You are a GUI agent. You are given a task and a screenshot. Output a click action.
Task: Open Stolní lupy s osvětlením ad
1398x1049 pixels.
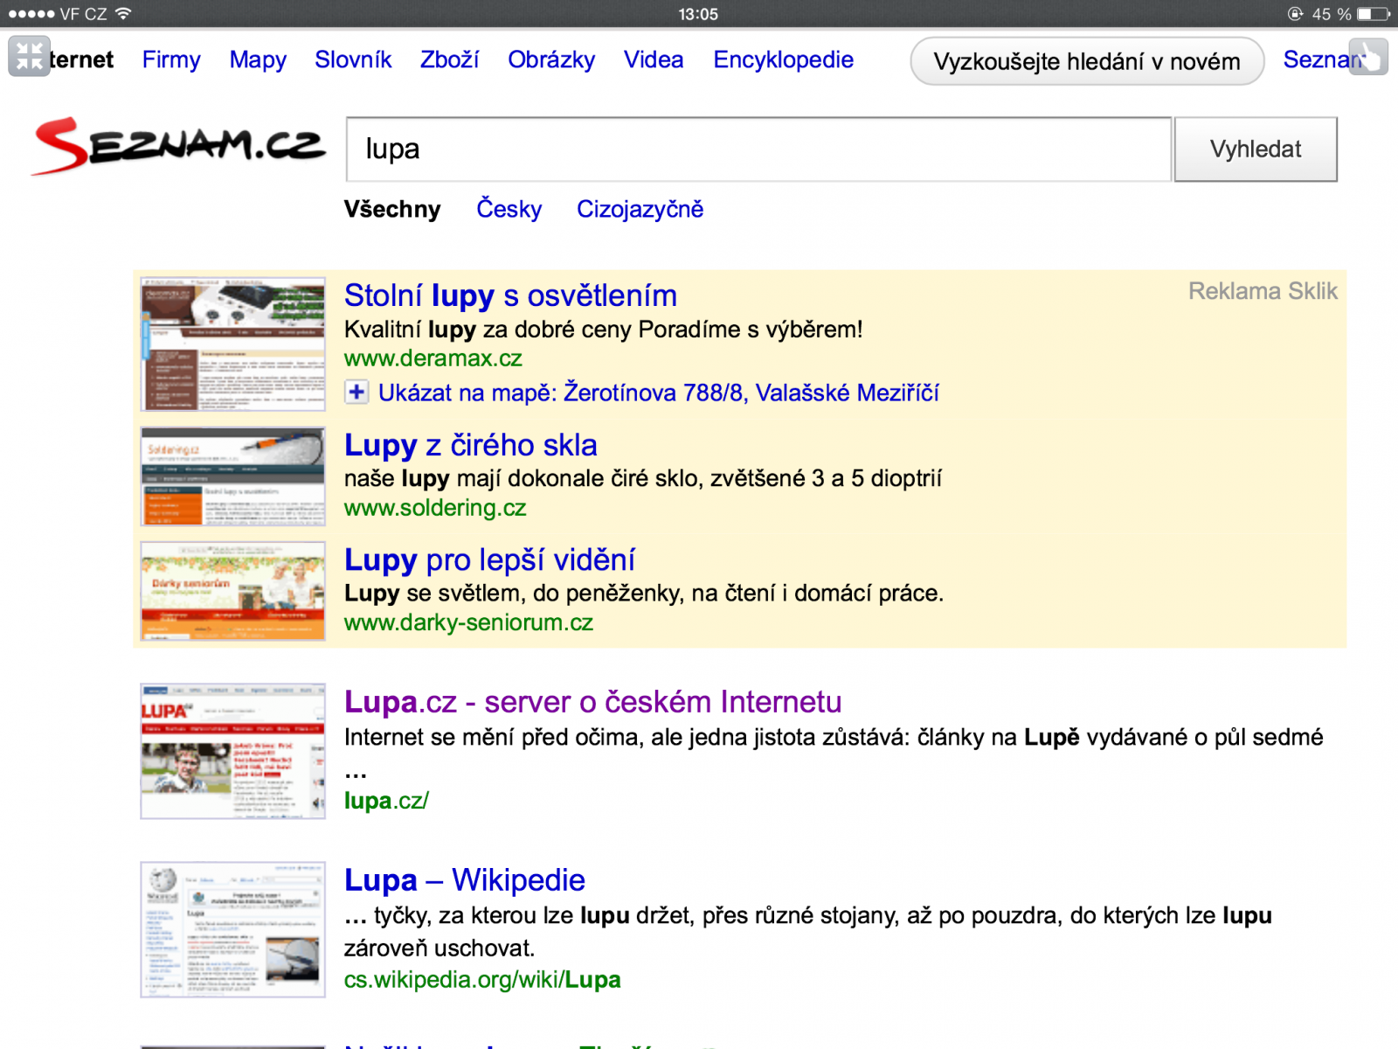point(510,295)
